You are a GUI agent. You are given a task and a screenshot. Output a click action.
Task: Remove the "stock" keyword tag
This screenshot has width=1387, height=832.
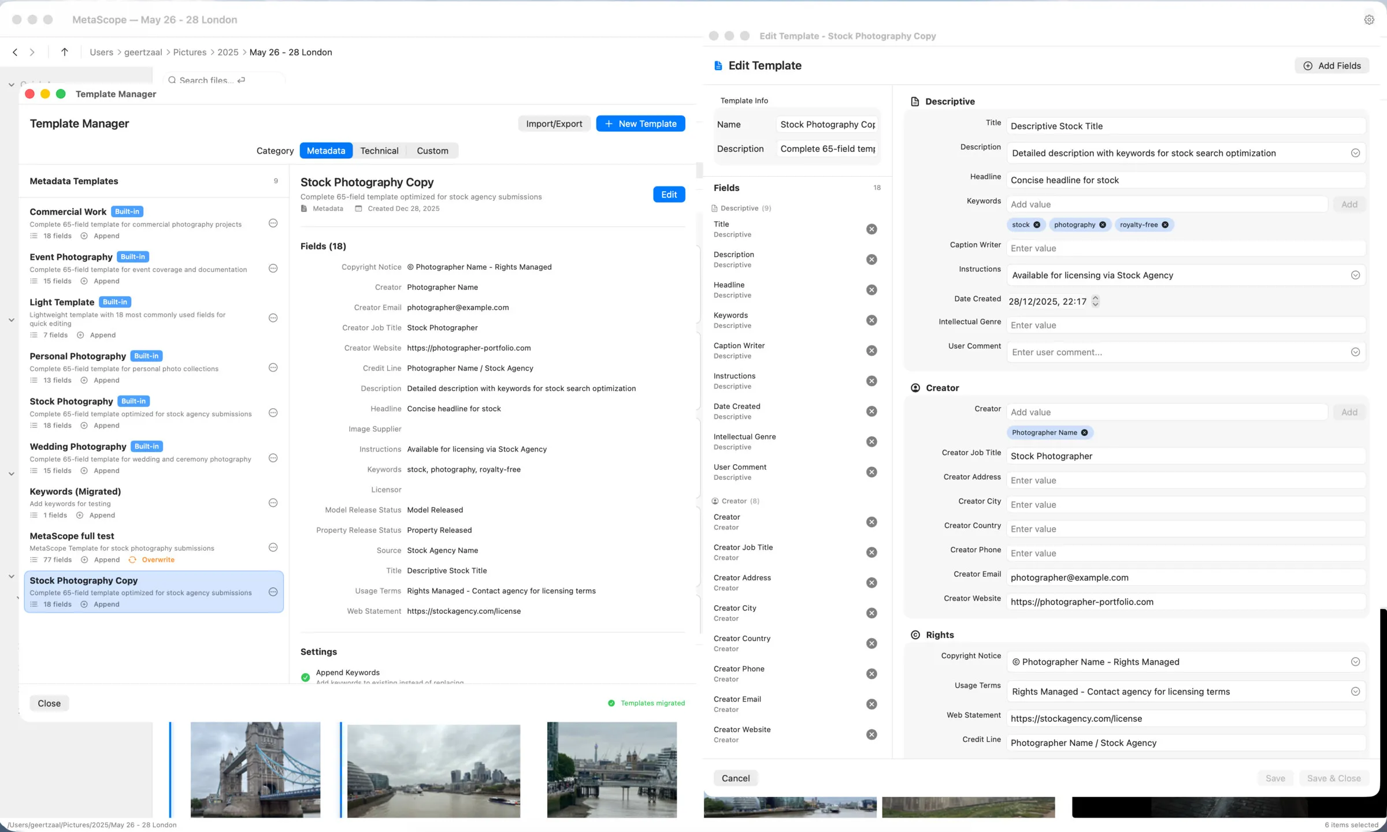coord(1036,225)
